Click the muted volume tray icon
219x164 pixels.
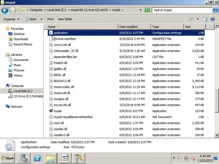(193, 158)
